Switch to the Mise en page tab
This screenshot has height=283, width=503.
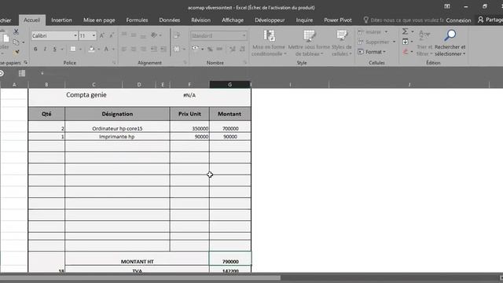(x=99, y=20)
